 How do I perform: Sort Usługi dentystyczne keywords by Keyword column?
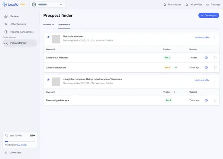[51, 92]
